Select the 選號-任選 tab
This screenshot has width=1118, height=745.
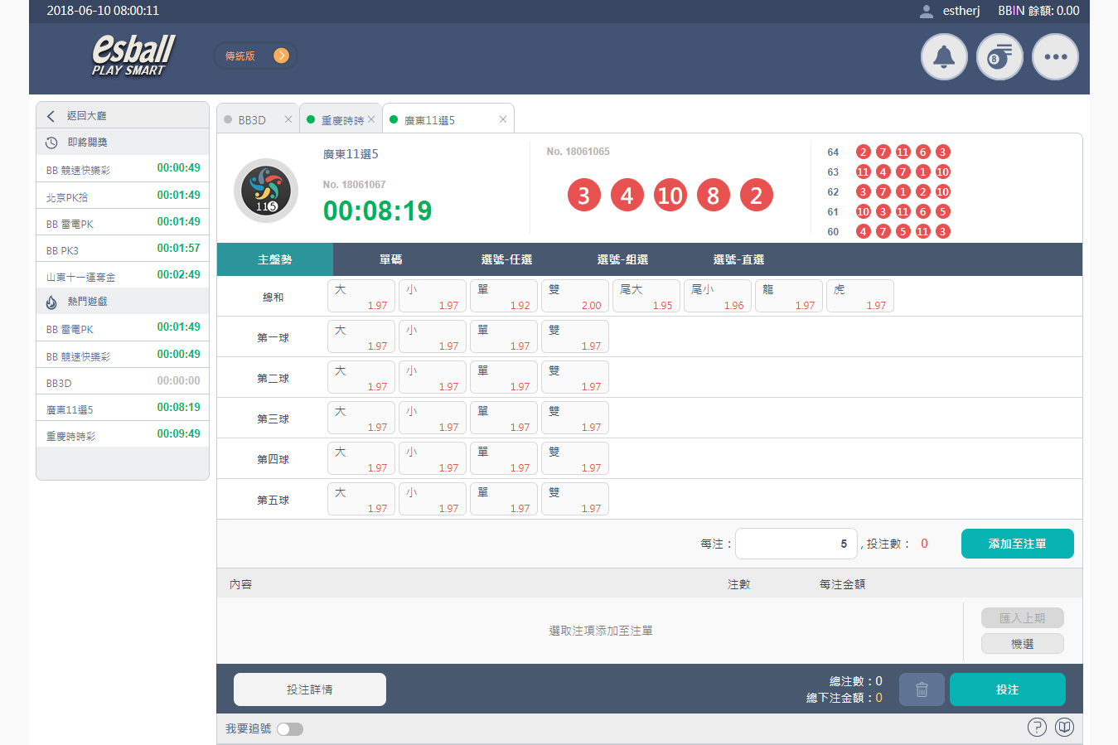[x=506, y=259]
